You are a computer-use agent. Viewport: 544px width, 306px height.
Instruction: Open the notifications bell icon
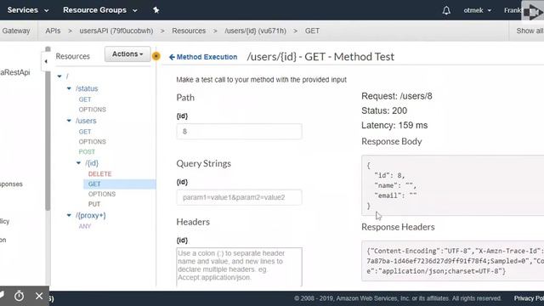click(446, 10)
